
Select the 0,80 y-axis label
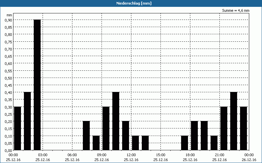[x=9, y=35]
